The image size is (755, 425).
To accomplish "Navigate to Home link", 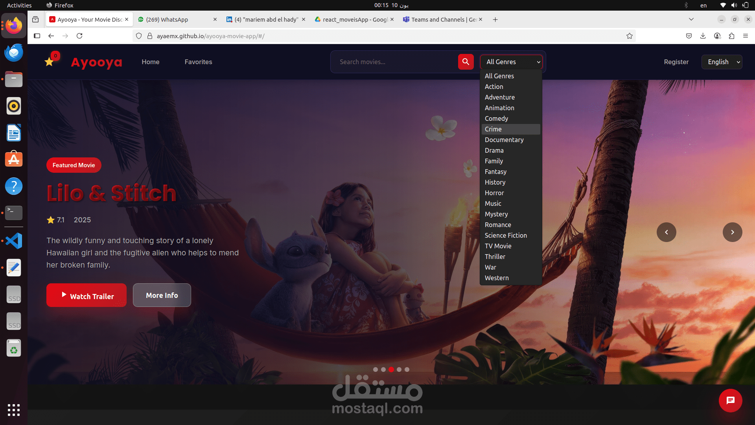I will click(151, 62).
